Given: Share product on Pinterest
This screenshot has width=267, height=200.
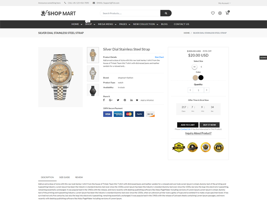Looking at the screenshot, I should coord(125,100).
